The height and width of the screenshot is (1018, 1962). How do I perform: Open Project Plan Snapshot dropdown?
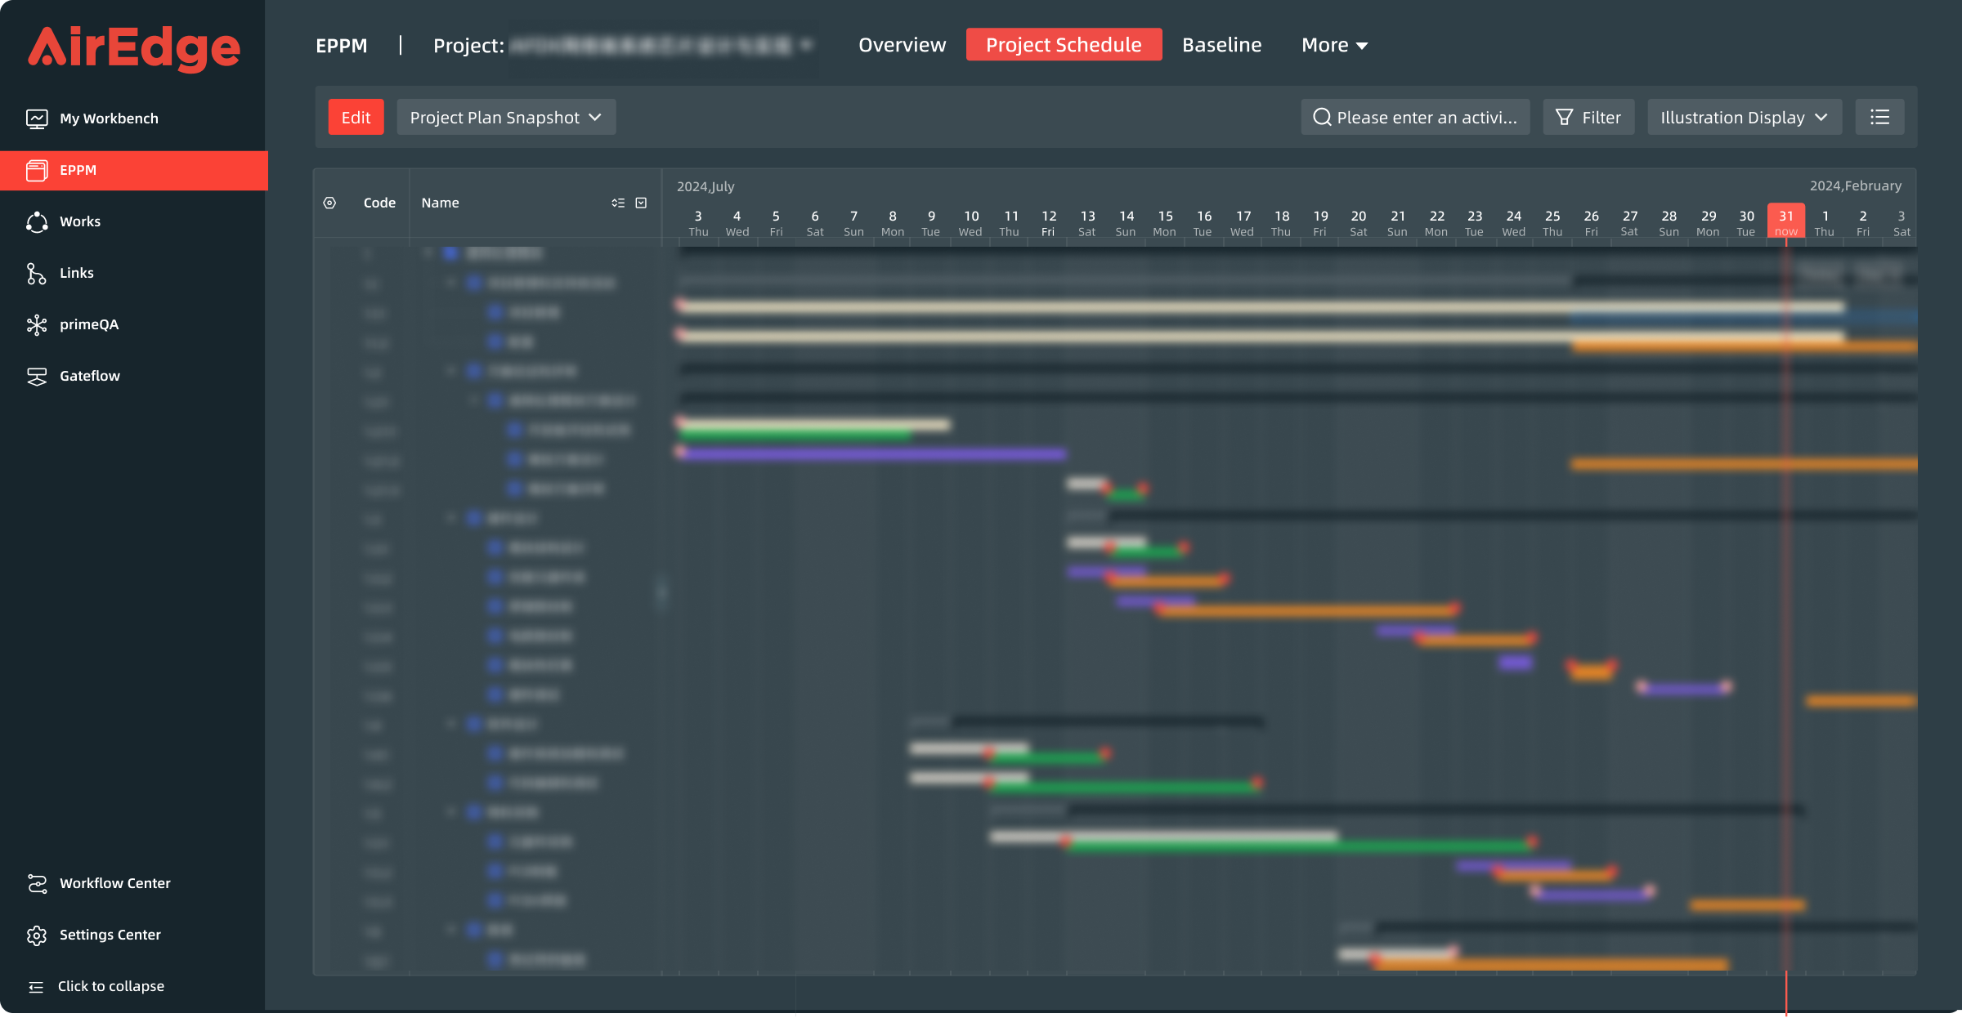[506, 117]
